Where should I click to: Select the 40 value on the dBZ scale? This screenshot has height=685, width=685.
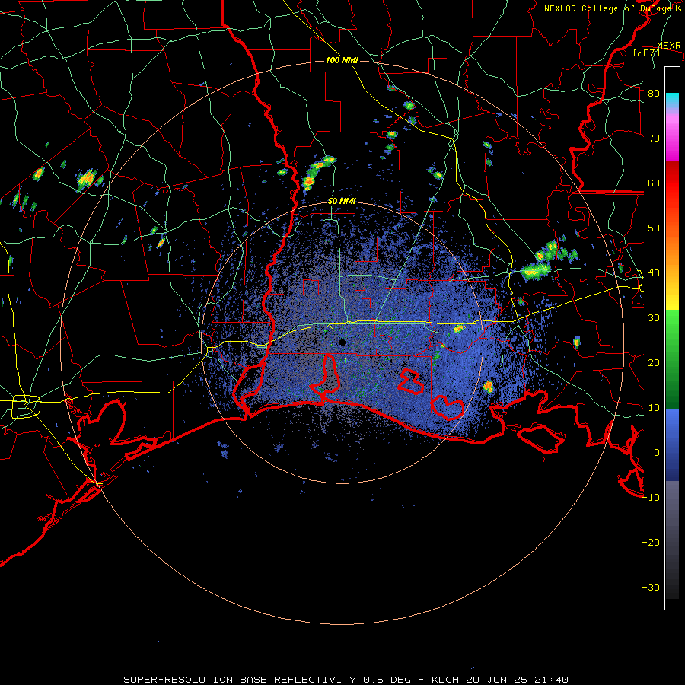tap(654, 273)
